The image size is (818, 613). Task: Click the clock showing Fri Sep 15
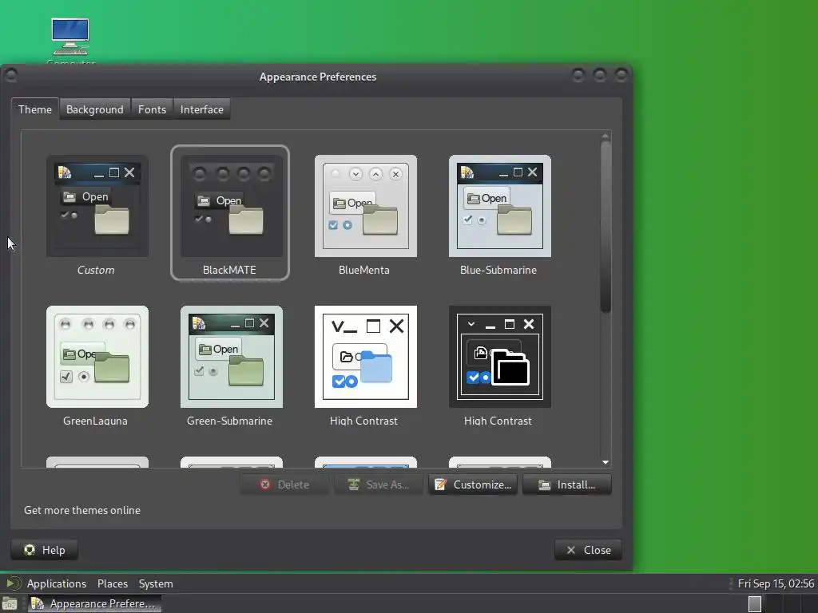(776, 583)
